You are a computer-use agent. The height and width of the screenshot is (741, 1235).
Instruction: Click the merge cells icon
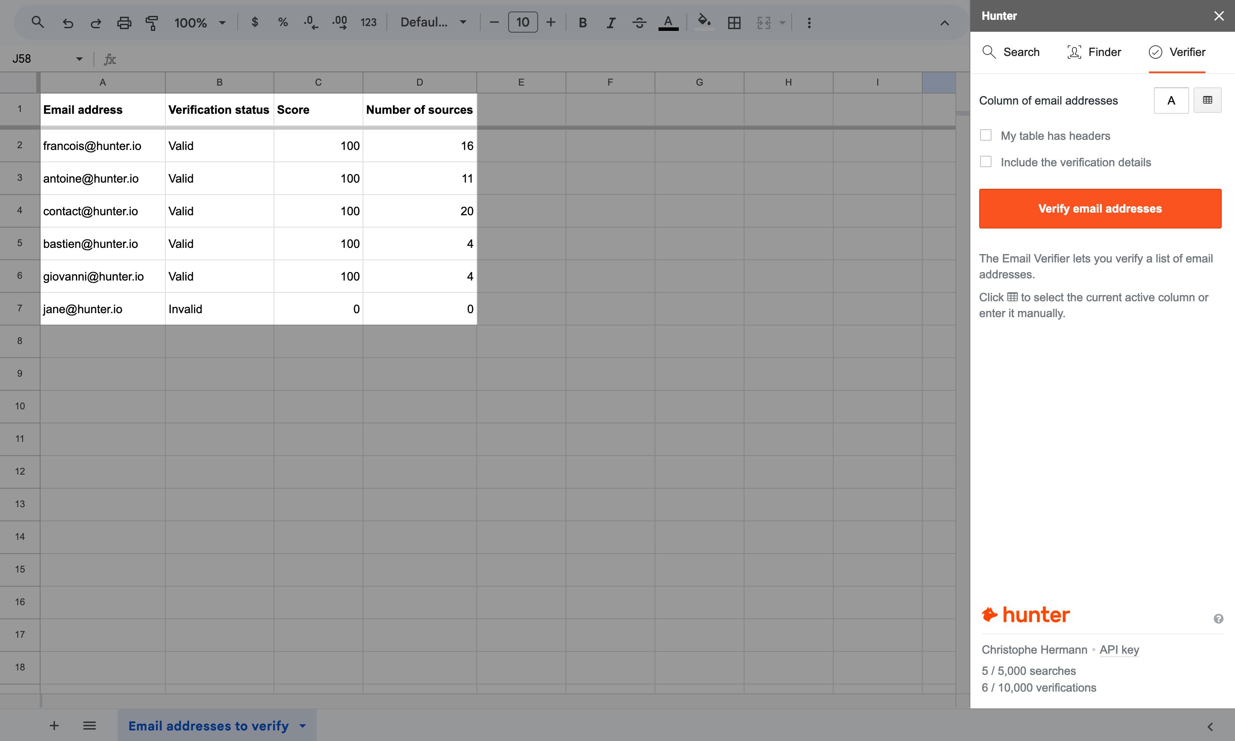763,22
